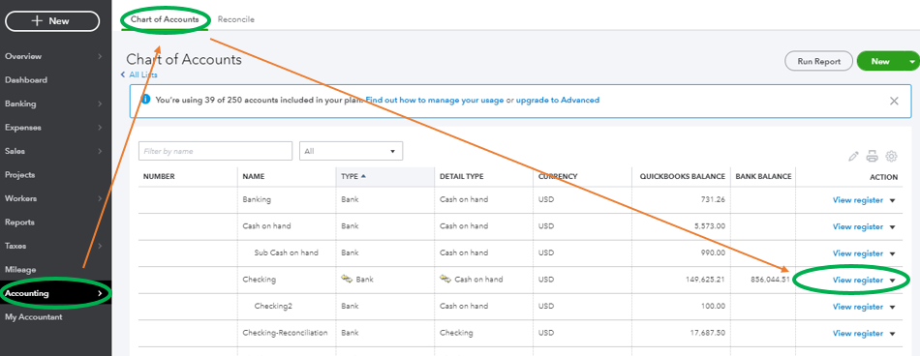The width and height of the screenshot is (920, 356).
Task: Switch to the Reconcile tab
Action: pyautogui.click(x=236, y=19)
